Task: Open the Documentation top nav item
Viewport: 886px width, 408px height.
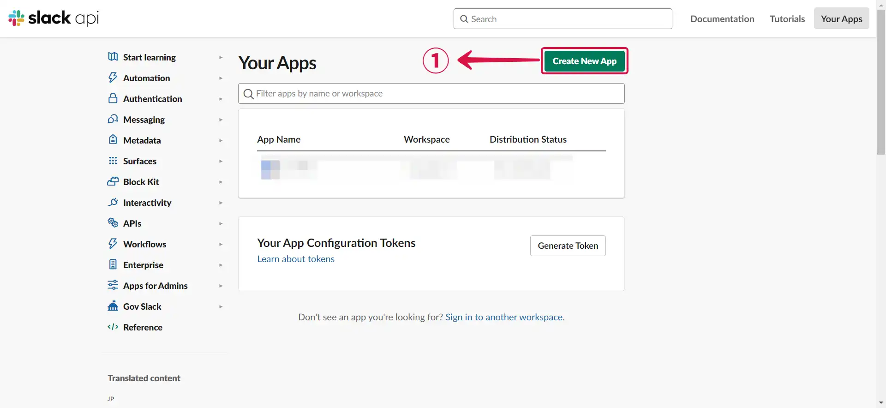Action: click(722, 19)
